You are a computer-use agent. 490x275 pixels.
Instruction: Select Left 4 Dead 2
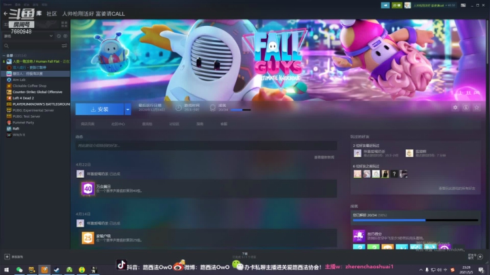click(x=36, y=98)
